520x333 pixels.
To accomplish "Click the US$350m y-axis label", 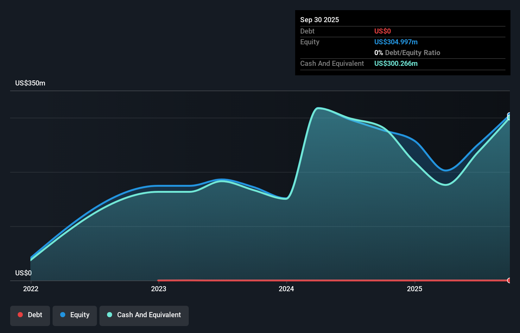I will [30, 83].
